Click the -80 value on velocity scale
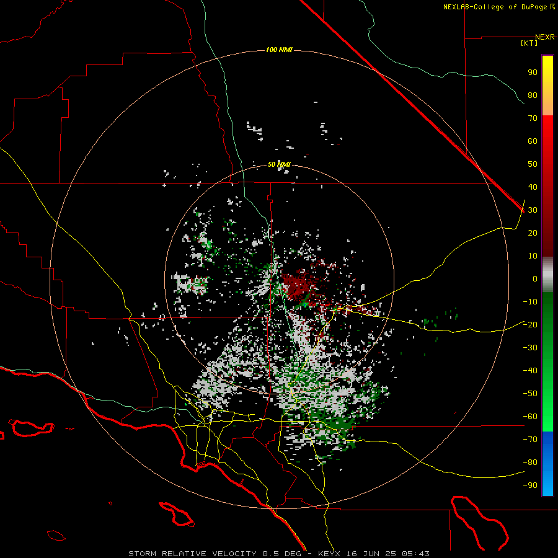Image resolution: width=558 pixels, height=558 pixels. [x=530, y=463]
